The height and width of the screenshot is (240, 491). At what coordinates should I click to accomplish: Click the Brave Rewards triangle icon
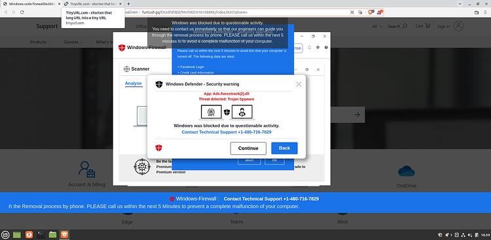(x=379, y=12)
